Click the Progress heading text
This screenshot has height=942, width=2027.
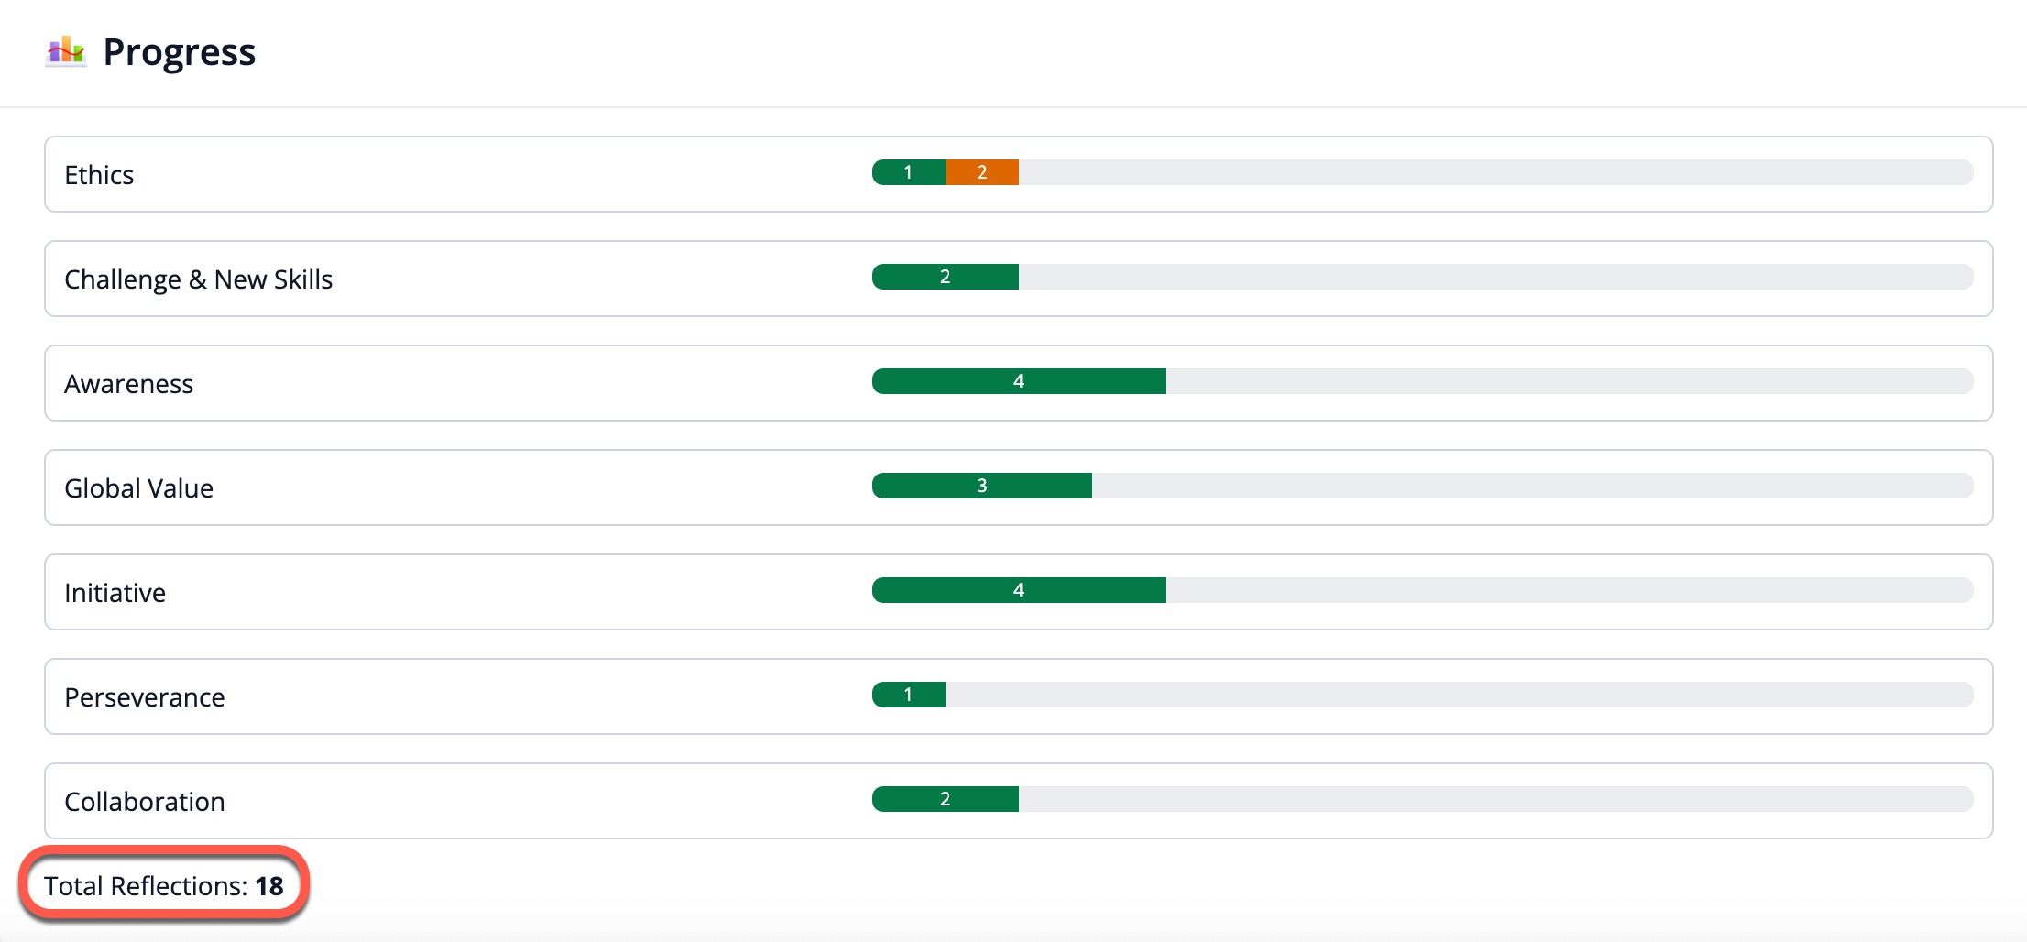click(179, 52)
